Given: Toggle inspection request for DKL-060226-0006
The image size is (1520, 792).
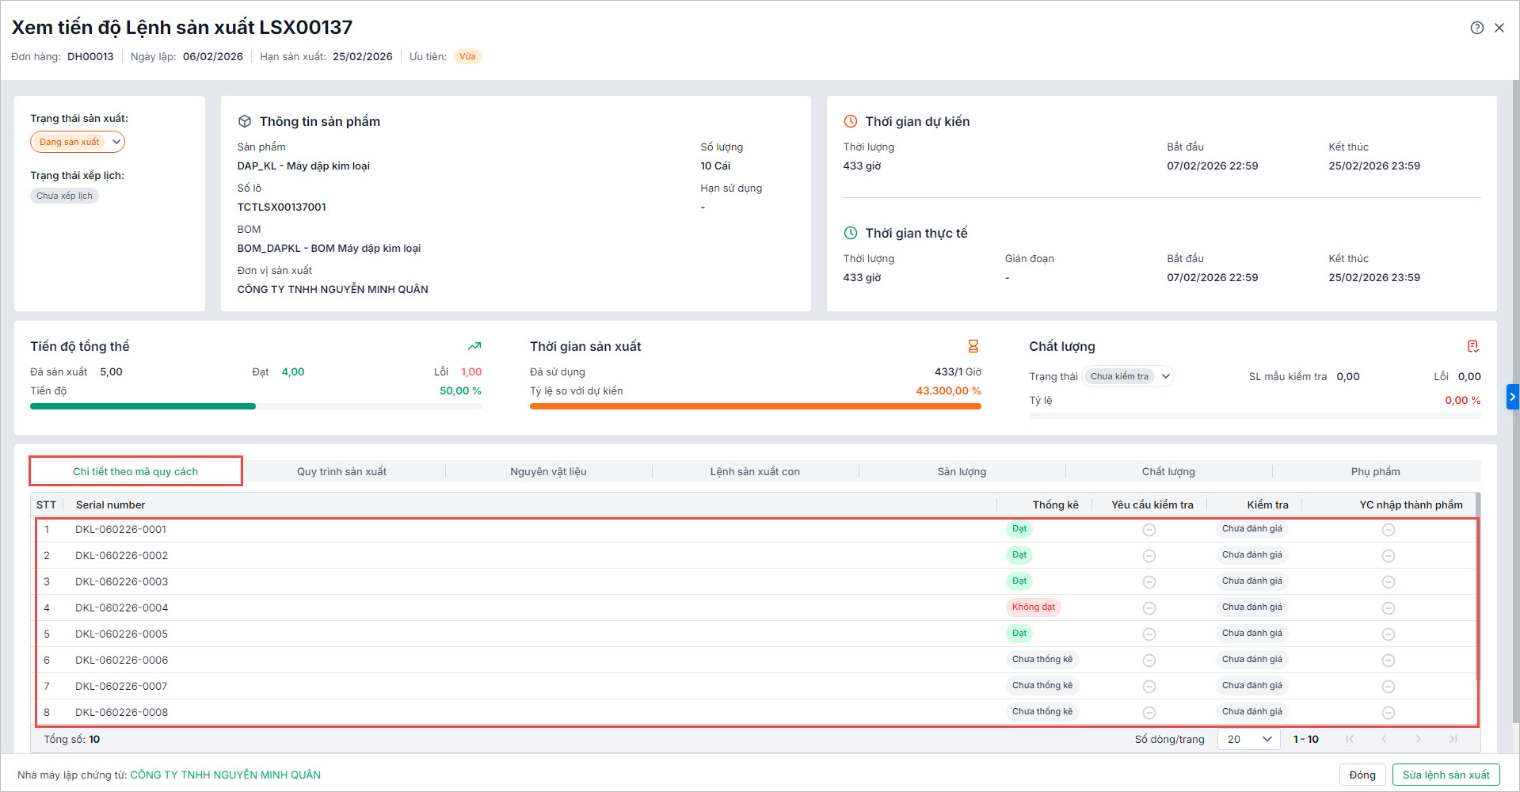Looking at the screenshot, I should (1149, 661).
